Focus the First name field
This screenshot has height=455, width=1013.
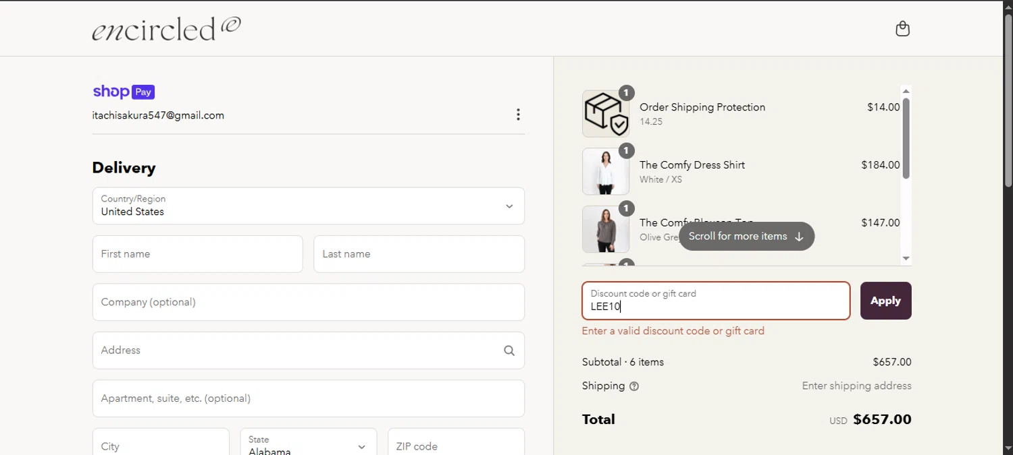coord(197,254)
